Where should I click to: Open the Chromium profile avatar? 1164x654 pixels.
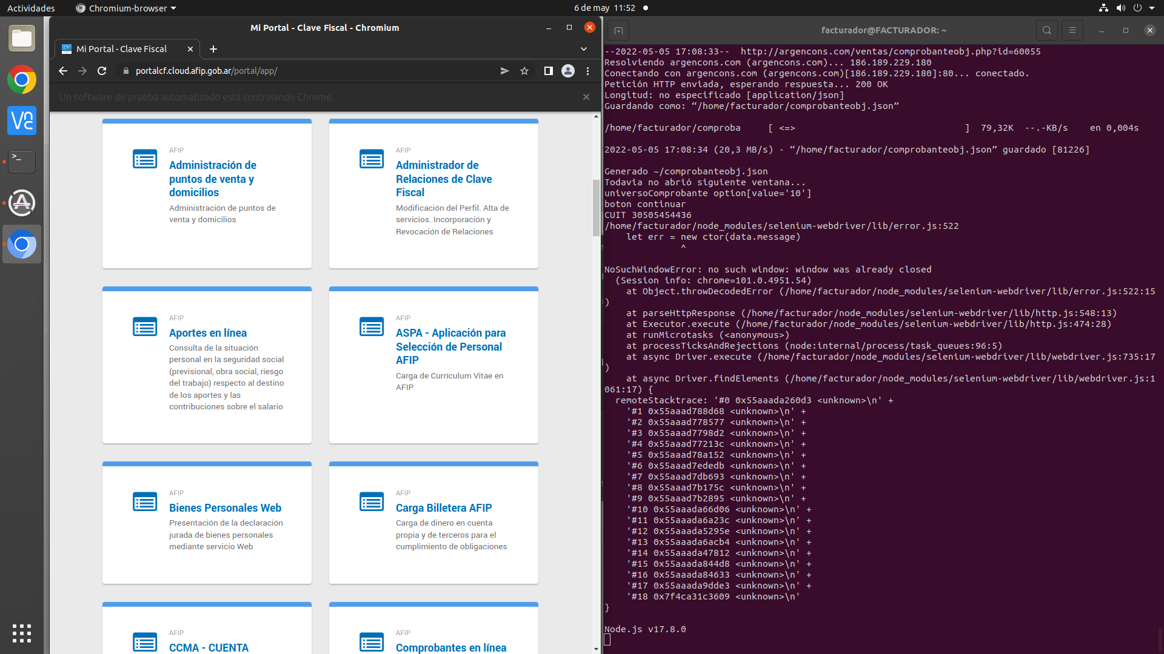(568, 71)
